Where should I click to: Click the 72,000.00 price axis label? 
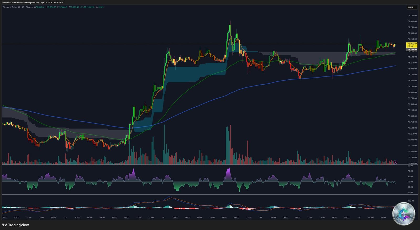point(412,116)
